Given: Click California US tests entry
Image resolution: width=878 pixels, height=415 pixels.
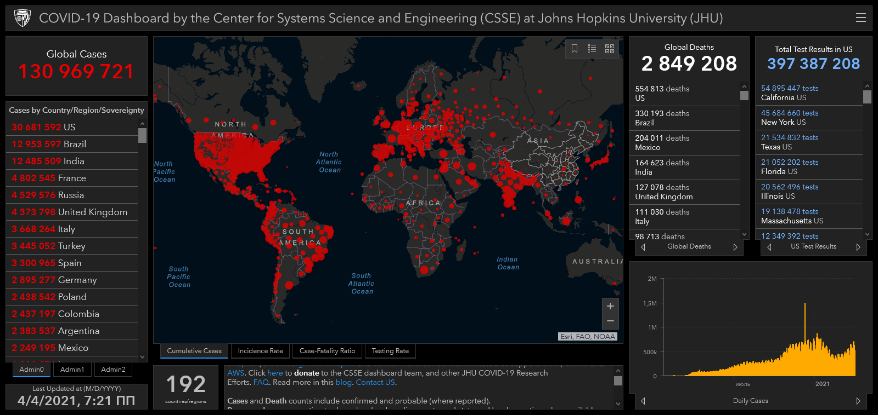Looking at the screenshot, I should [x=809, y=93].
